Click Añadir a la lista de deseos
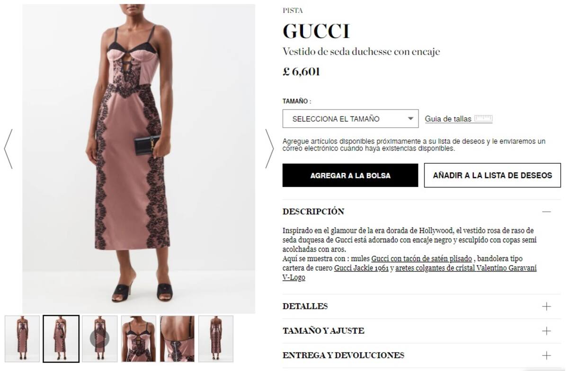568x371 pixels. coord(492,176)
